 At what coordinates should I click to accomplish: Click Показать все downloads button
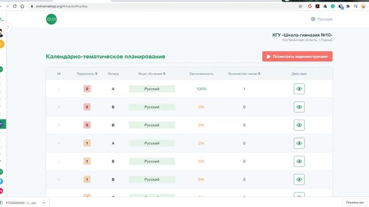pyautogui.click(x=355, y=202)
